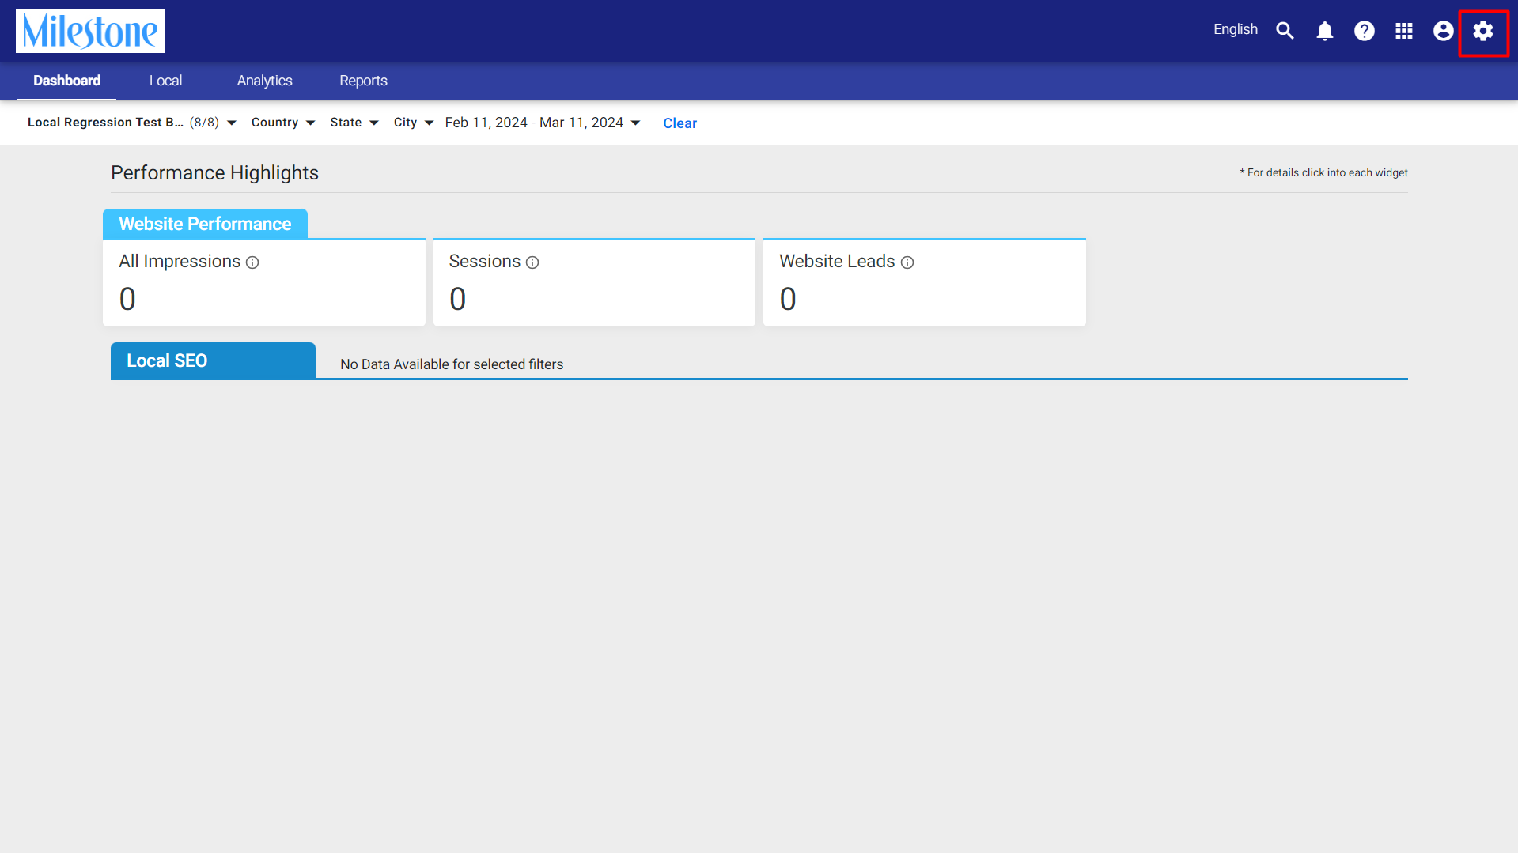Open the apps grid launcher icon
1518x853 pixels.
pyautogui.click(x=1404, y=31)
